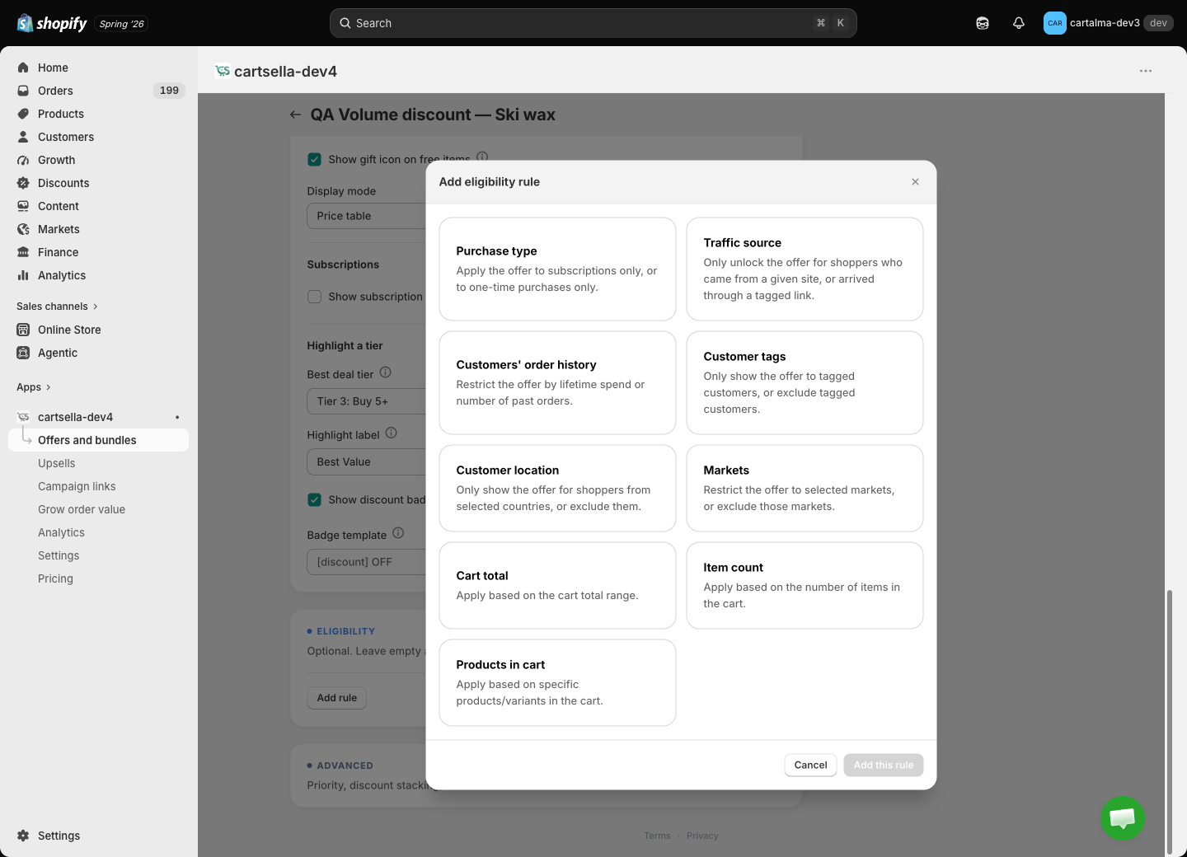The image size is (1187, 857).
Task: Click the cartsella-dev4 app icon in sidebar
Action: pyautogui.click(x=23, y=417)
